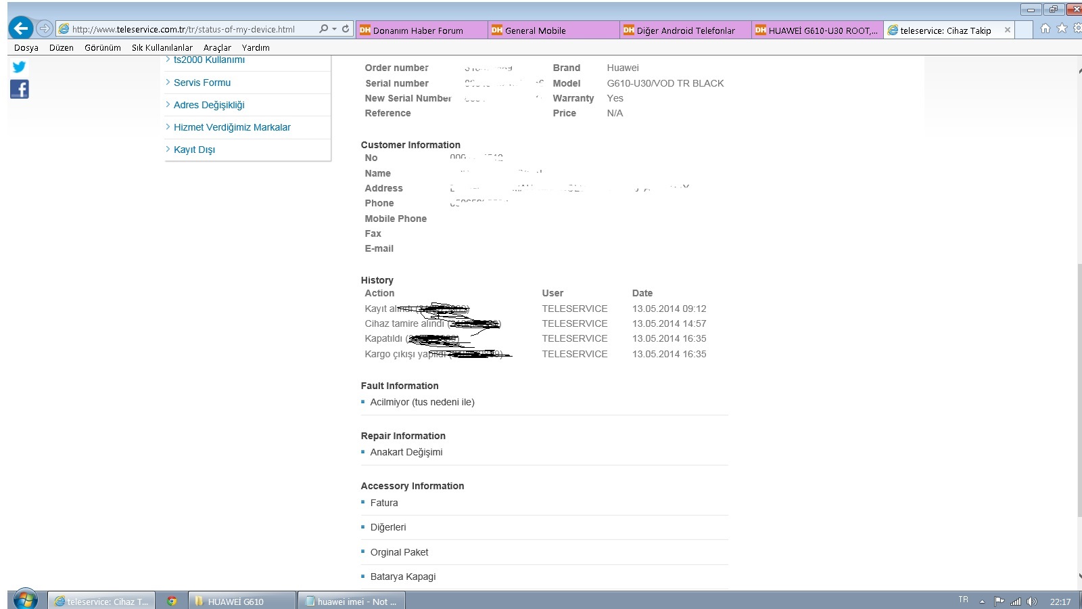
Task: Open the Kayıt Dışı link
Action: [x=194, y=150]
